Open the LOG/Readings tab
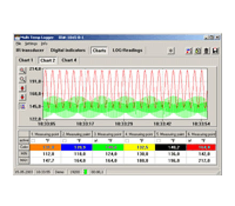 [127, 50]
